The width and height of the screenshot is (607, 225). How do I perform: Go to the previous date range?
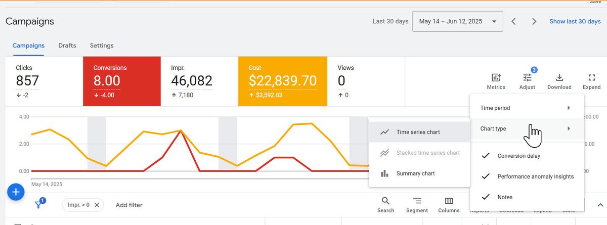pos(513,22)
